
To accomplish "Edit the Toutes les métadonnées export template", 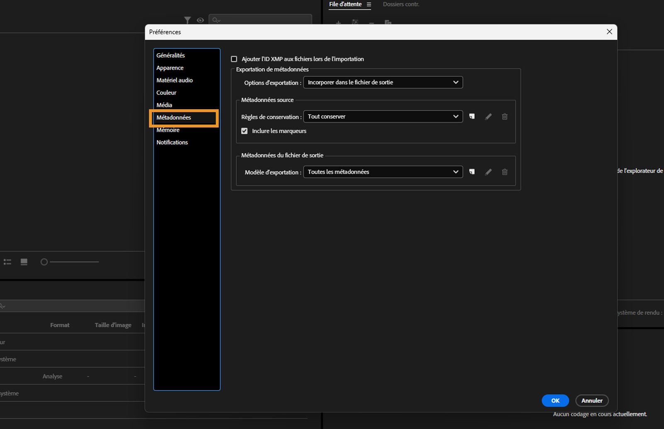I will pos(488,172).
